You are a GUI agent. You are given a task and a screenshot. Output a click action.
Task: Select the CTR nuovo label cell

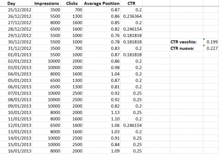(x=186, y=48)
